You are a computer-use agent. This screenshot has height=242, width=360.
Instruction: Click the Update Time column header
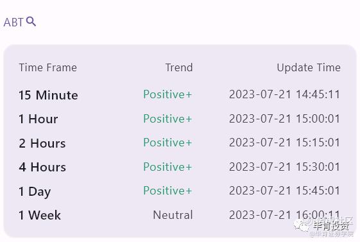[309, 68]
